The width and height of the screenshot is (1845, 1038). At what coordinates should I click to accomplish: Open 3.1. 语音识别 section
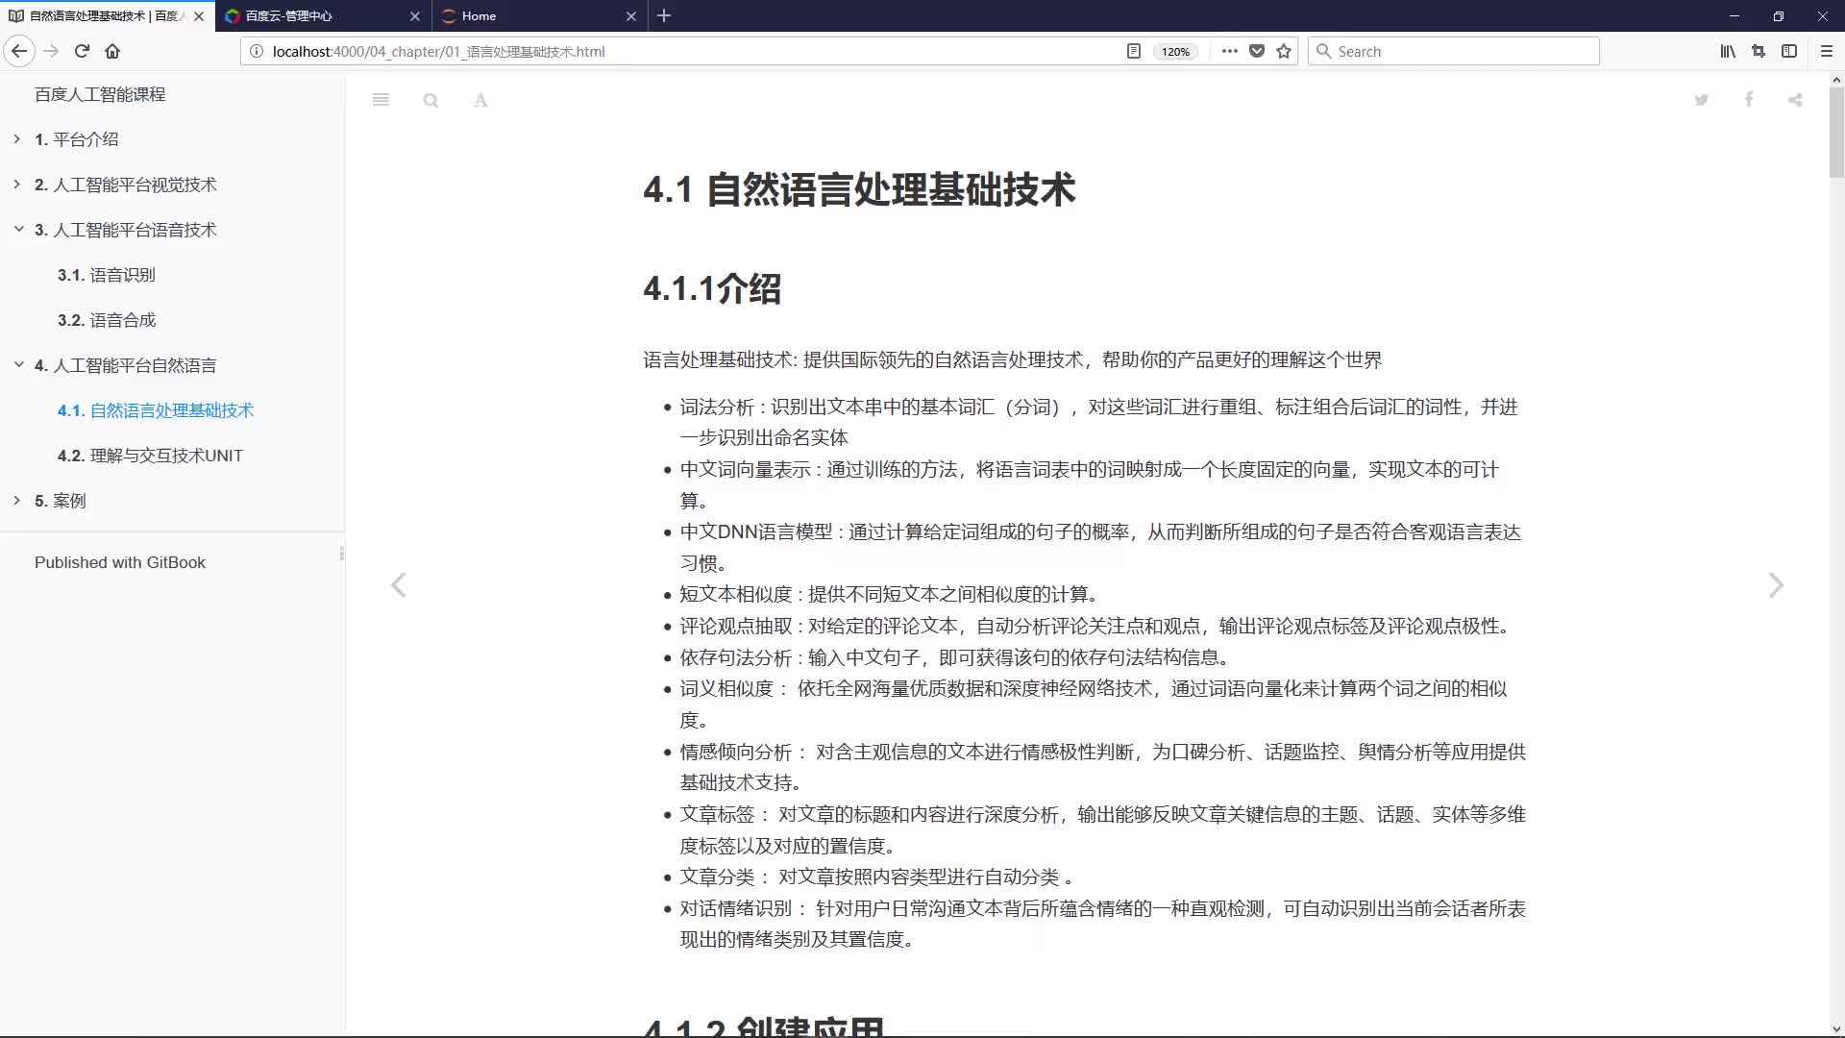107,275
